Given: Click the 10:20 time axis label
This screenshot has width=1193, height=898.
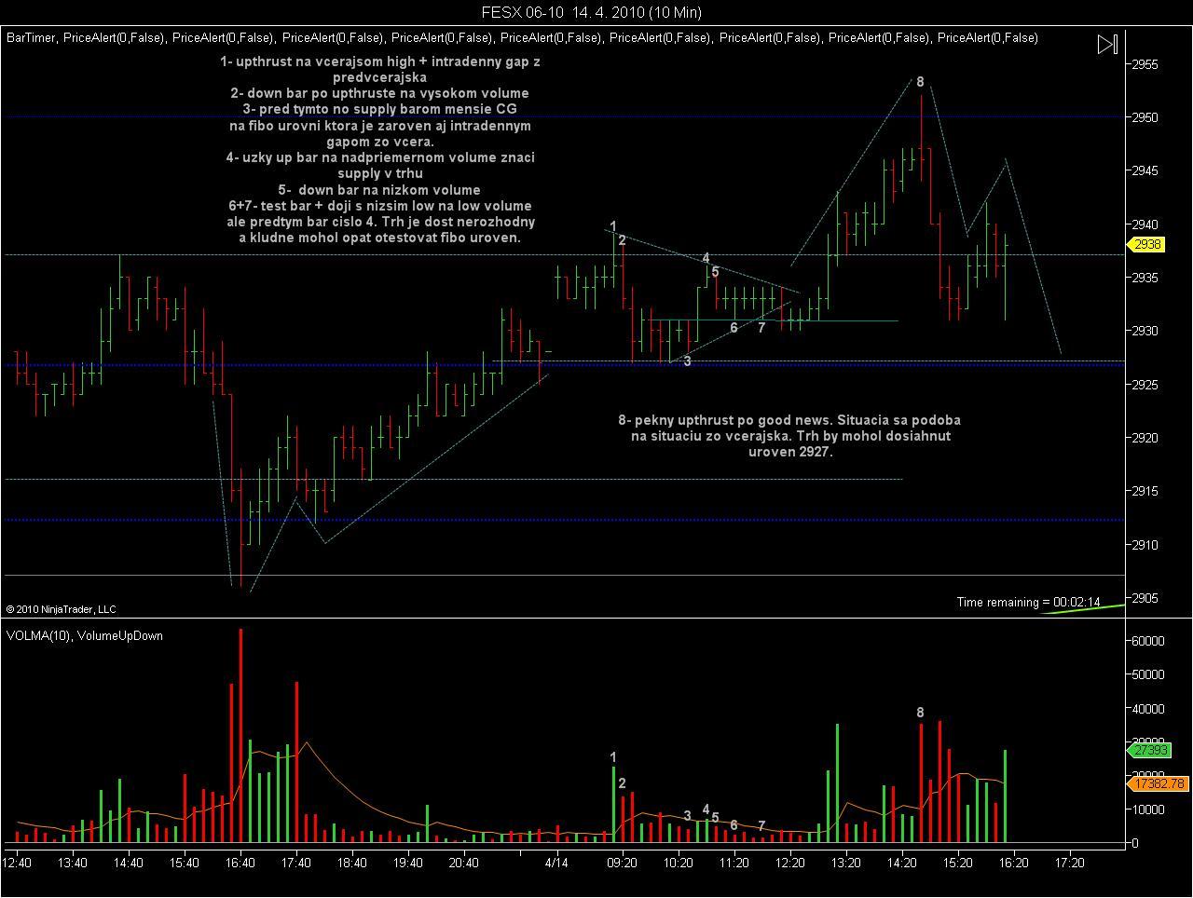Looking at the screenshot, I should pyautogui.click(x=678, y=863).
